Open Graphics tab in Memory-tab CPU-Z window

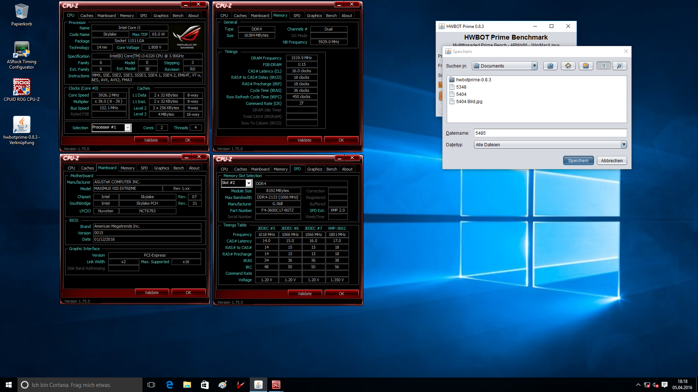pos(314,16)
